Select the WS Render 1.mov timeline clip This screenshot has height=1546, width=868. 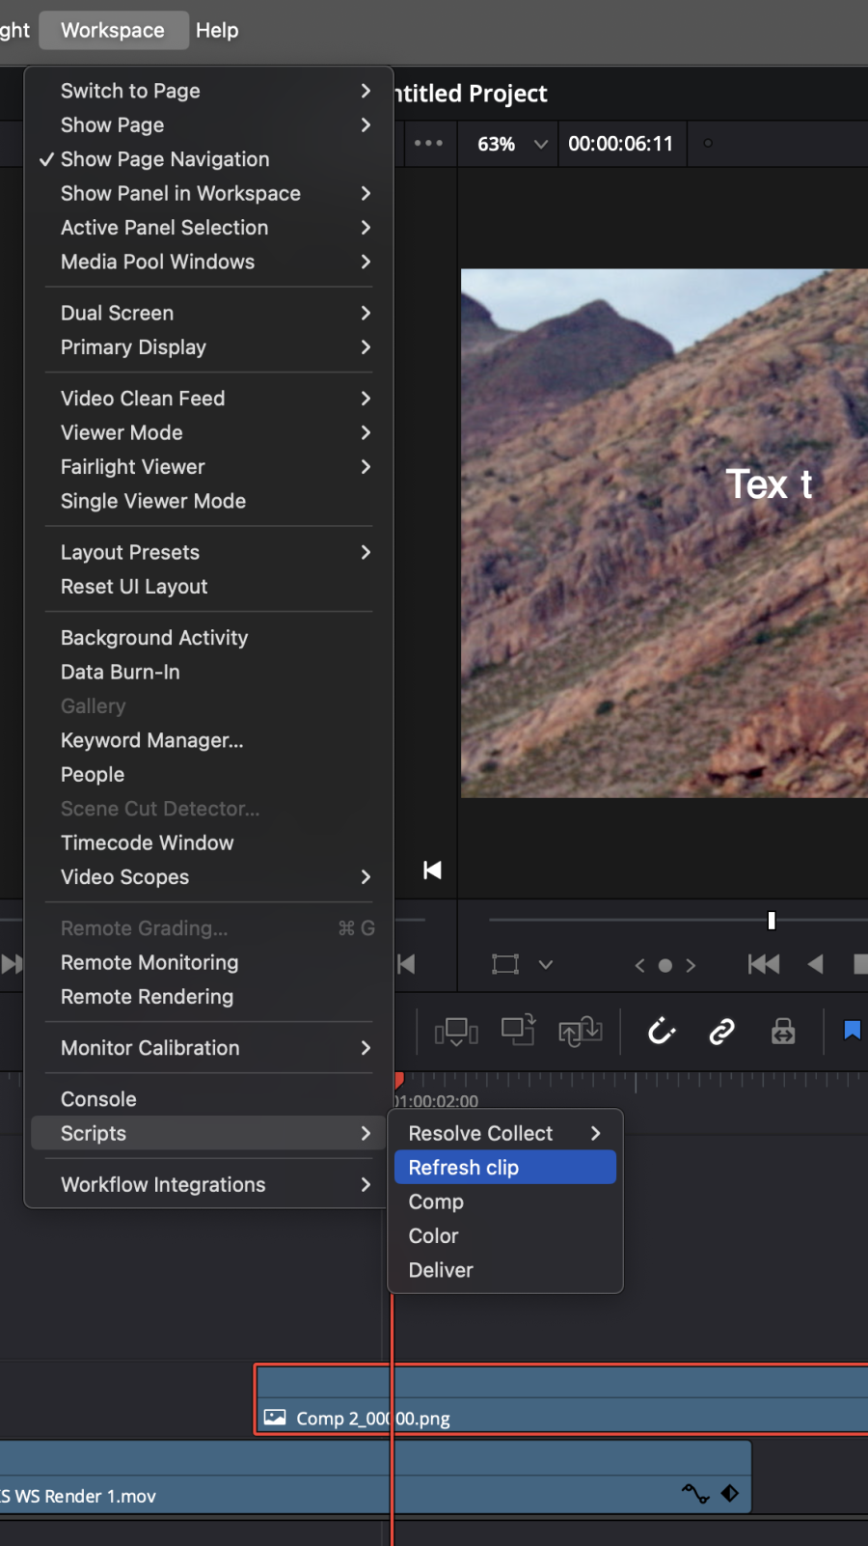375,1477
